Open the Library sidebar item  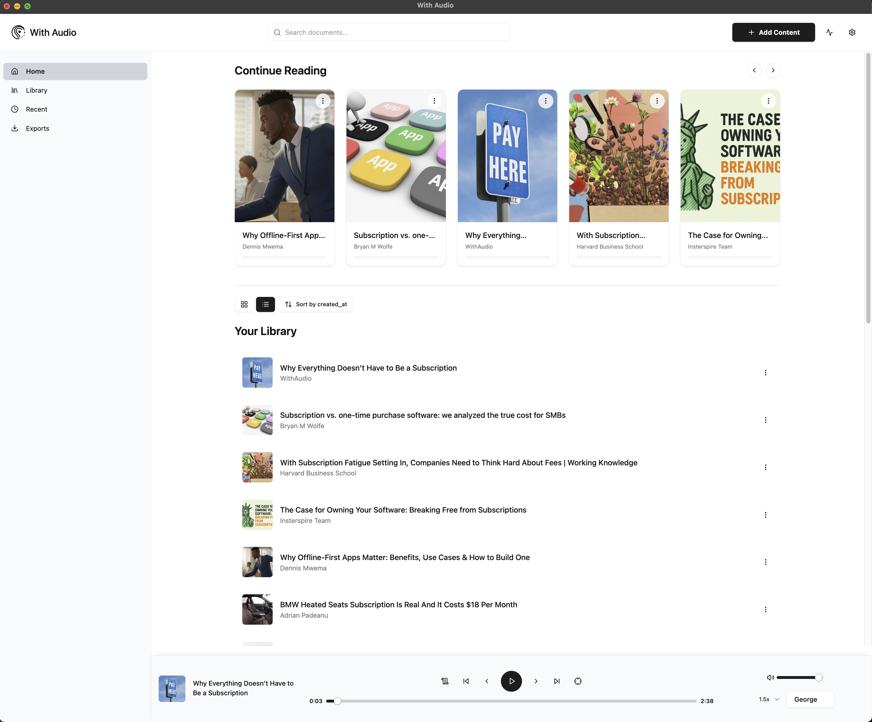point(37,90)
